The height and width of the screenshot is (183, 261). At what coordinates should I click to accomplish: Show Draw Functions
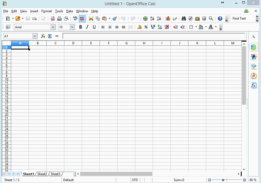click(175, 18)
